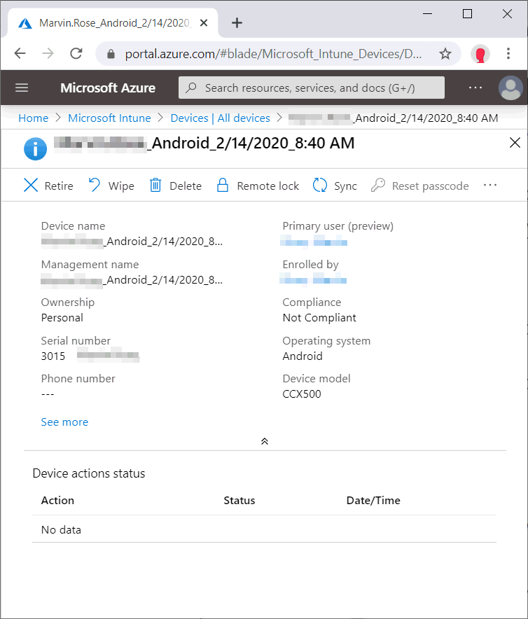Image resolution: width=528 pixels, height=619 pixels.
Task: Click the 'CCX500' device model value
Action: point(302,394)
